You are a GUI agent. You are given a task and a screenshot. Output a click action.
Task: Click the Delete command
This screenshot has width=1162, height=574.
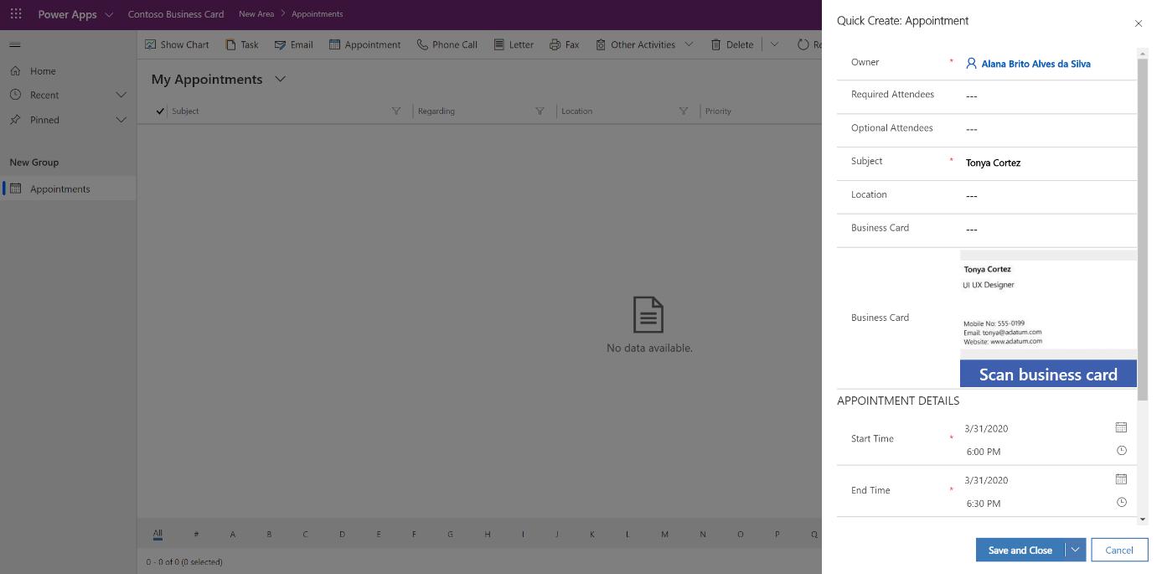pos(731,44)
